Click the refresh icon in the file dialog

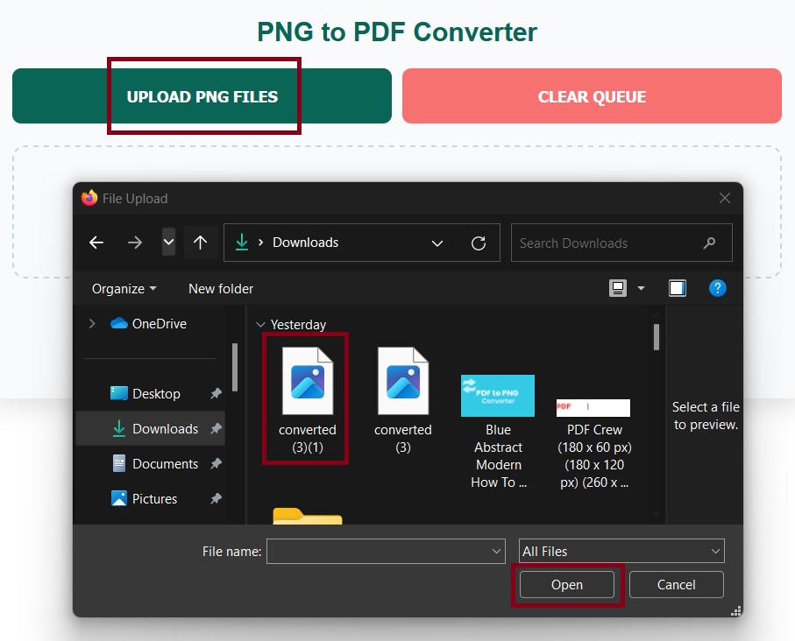coord(479,243)
